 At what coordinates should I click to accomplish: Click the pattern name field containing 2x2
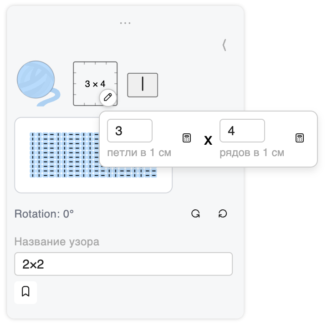coord(123,264)
